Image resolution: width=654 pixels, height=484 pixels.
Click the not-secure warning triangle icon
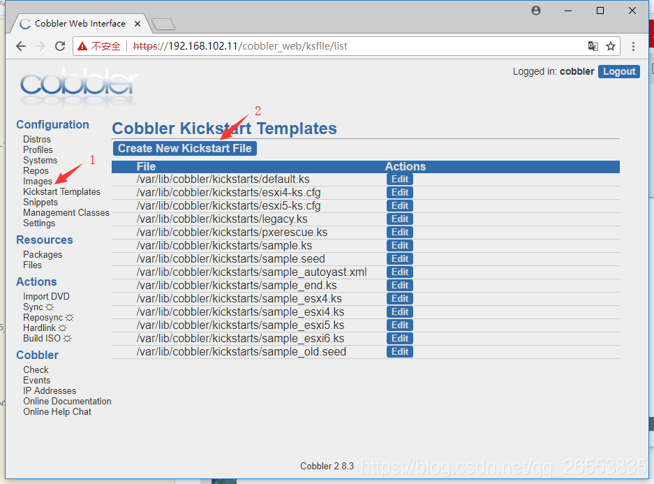click(x=82, y=46)
